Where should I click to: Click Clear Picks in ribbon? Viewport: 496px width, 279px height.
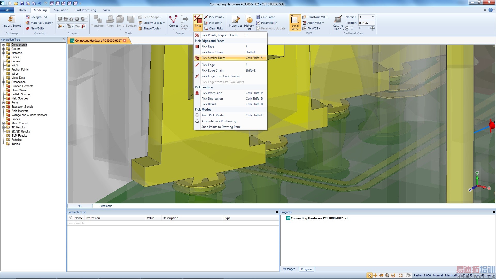pyautogui.click(x=215, y=28)
